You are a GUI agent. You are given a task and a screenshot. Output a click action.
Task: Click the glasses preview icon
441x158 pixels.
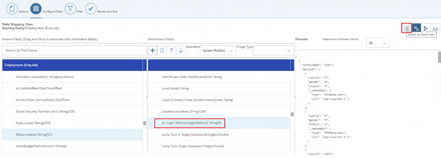435,28
